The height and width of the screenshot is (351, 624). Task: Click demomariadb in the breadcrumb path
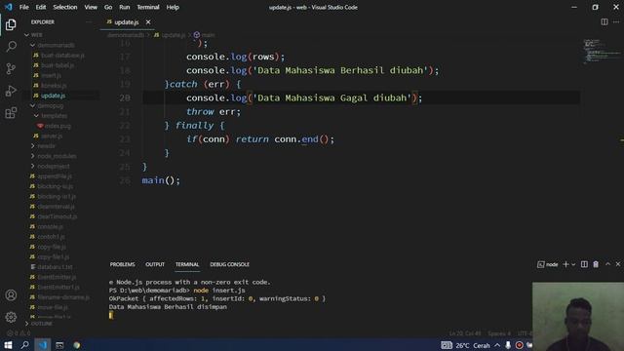pyautogui.click(x=126, y=35)
